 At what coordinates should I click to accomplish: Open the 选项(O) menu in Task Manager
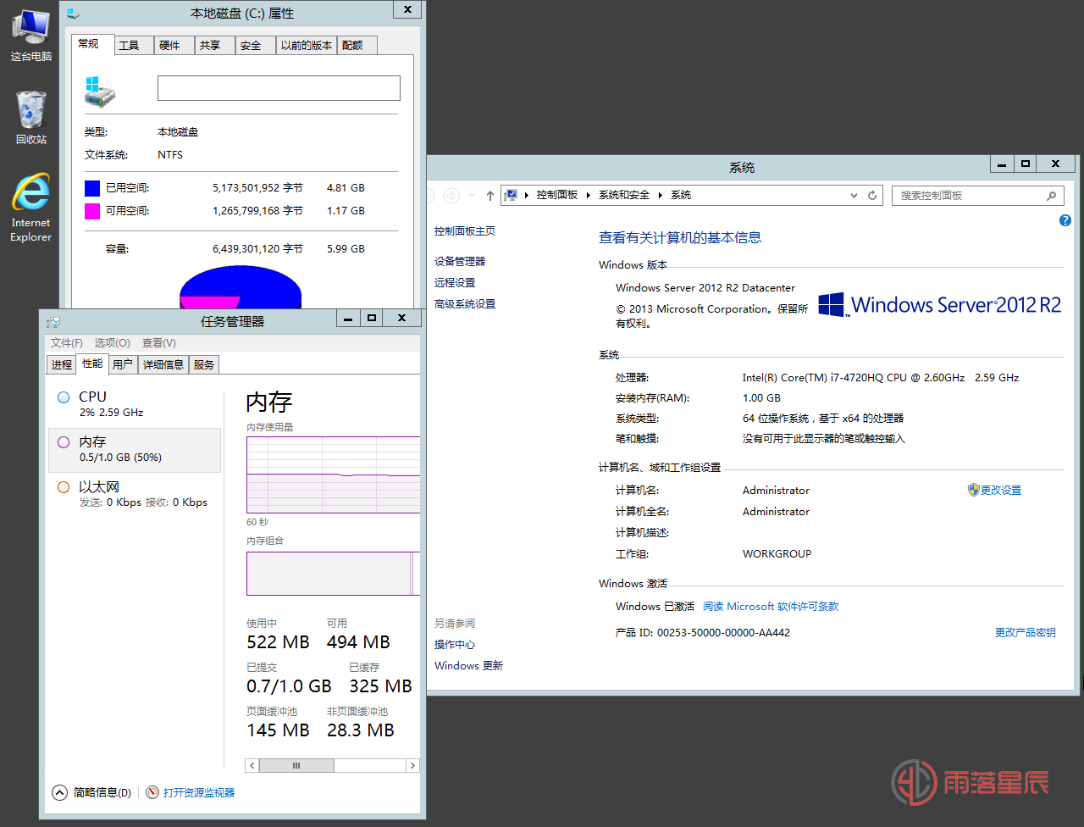[x=112, y=343]
